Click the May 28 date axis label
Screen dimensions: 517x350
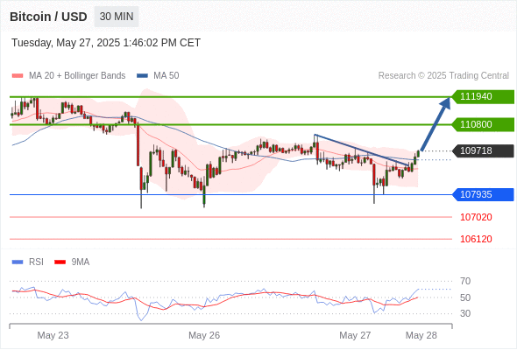[x=421, y=335]
